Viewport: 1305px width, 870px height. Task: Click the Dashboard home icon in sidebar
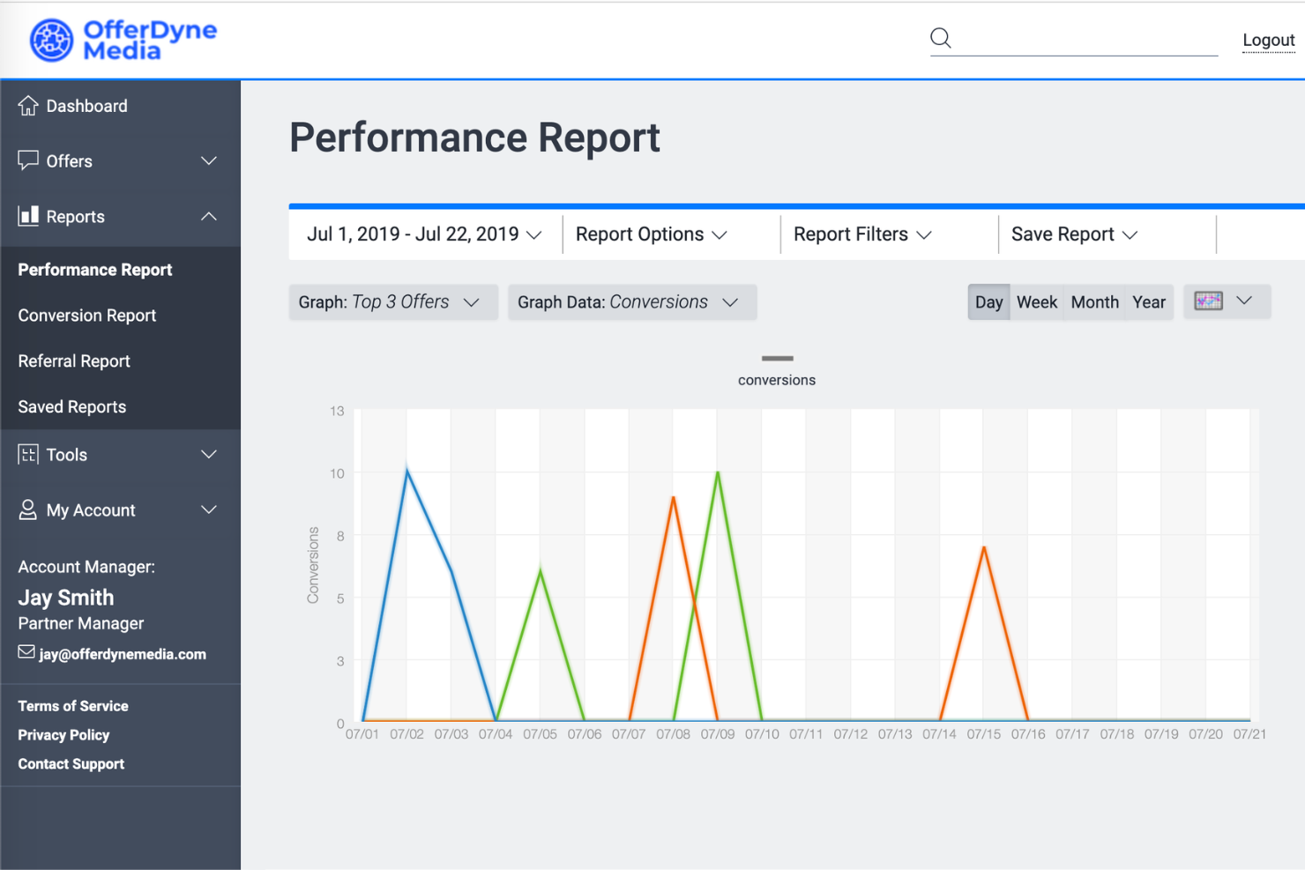tap(28, 105)
